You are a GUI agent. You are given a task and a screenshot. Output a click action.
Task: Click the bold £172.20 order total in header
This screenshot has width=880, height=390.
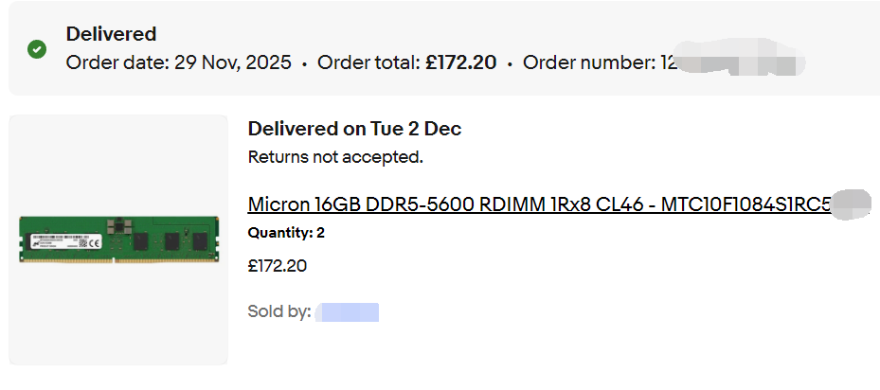tap(460, 63)
